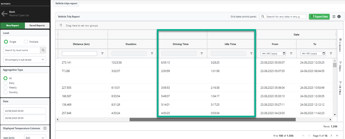Viewport: 345px width, 139px height.
Task: Click the From filter mm/dd/yyyy field
Action: coord(273,53)
